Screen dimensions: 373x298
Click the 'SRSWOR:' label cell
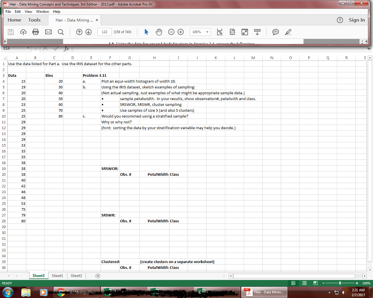[x=110, y=168]
